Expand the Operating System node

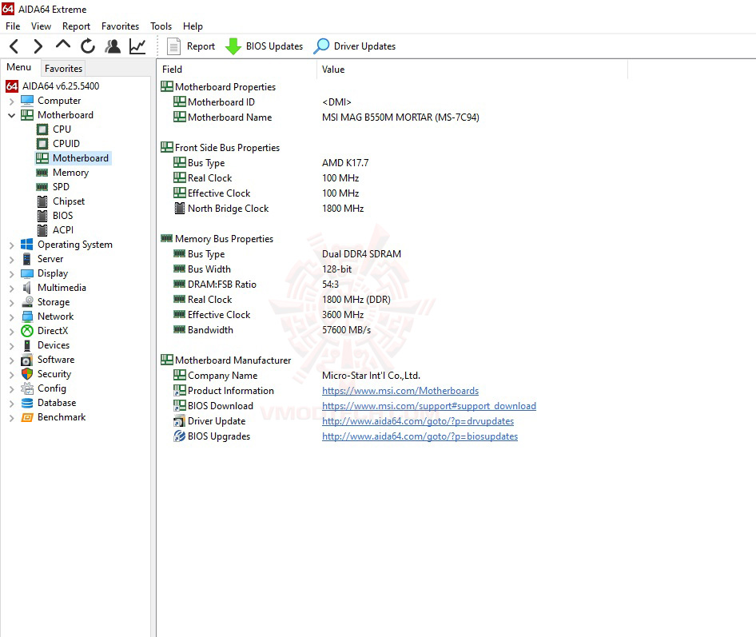(x=11, y=245)
